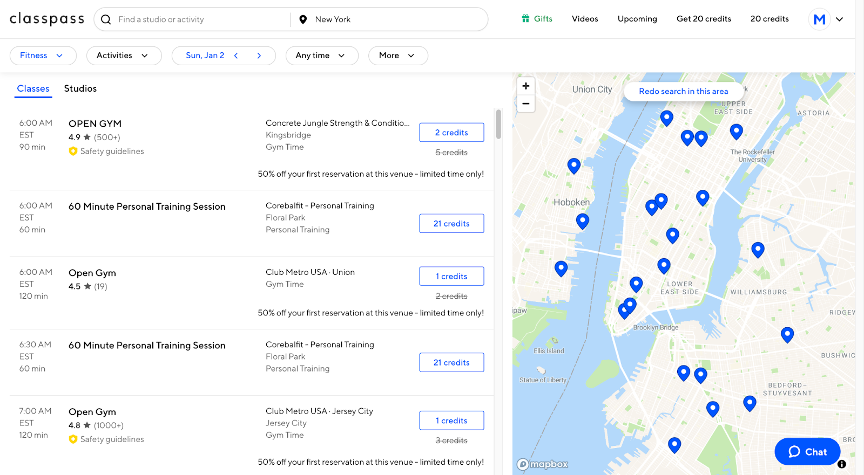Click the 4.8 rating with 1000+ reviews

[x=96, y=426]
